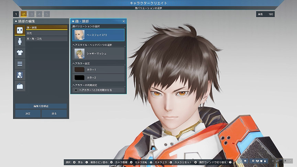Click the base face thumbnail image
297x167 pixels.
tap(79, 35)
